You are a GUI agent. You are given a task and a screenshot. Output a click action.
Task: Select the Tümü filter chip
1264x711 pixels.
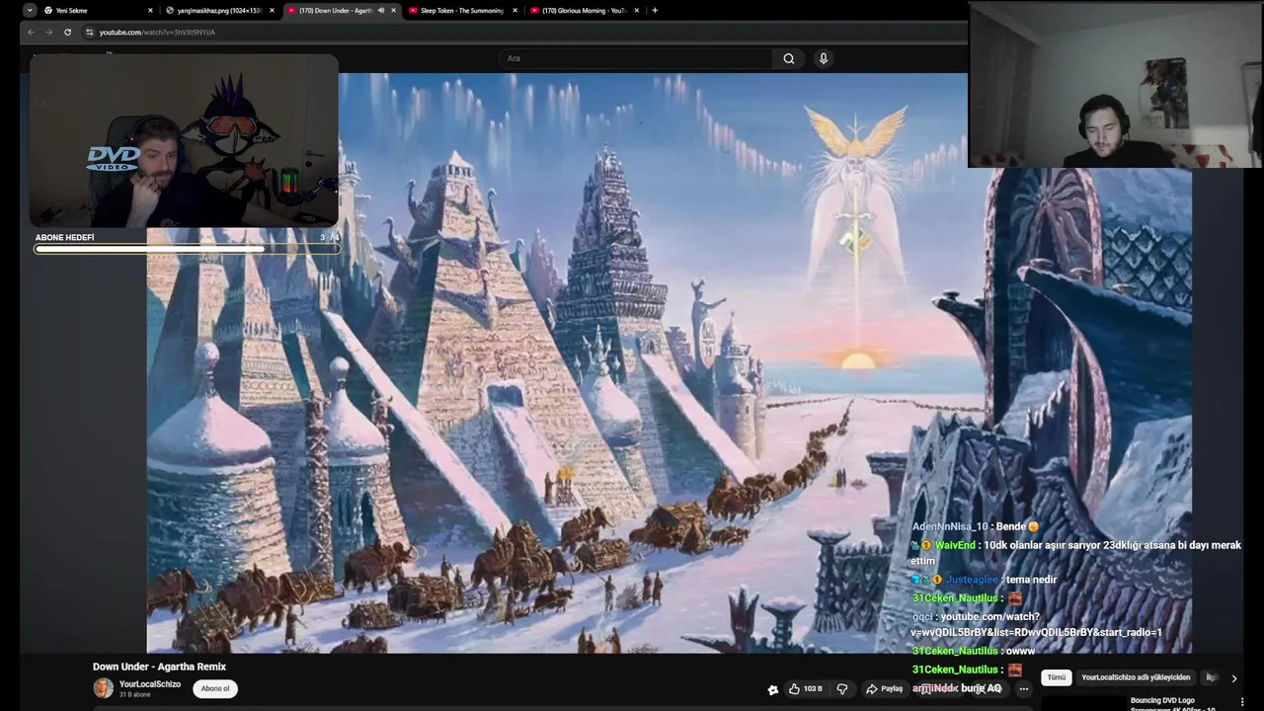click(1057, 677)
